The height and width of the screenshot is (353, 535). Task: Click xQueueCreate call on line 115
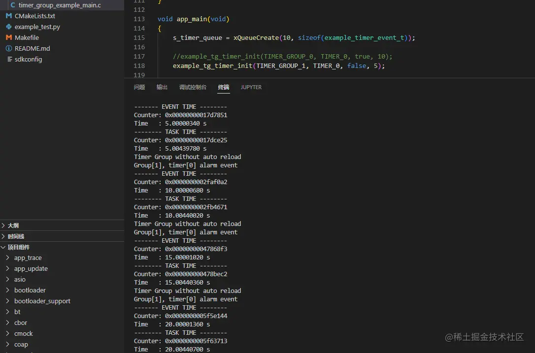pos(256,38)
